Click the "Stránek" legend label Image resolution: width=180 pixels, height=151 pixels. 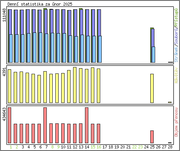click(176, 54)
